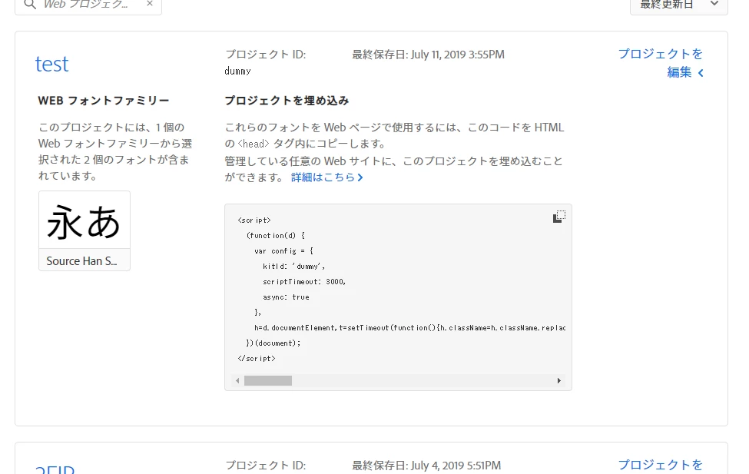Click the (function(d) { code line
The height and width of the screenshot is (474, 749).
point(276,236)
